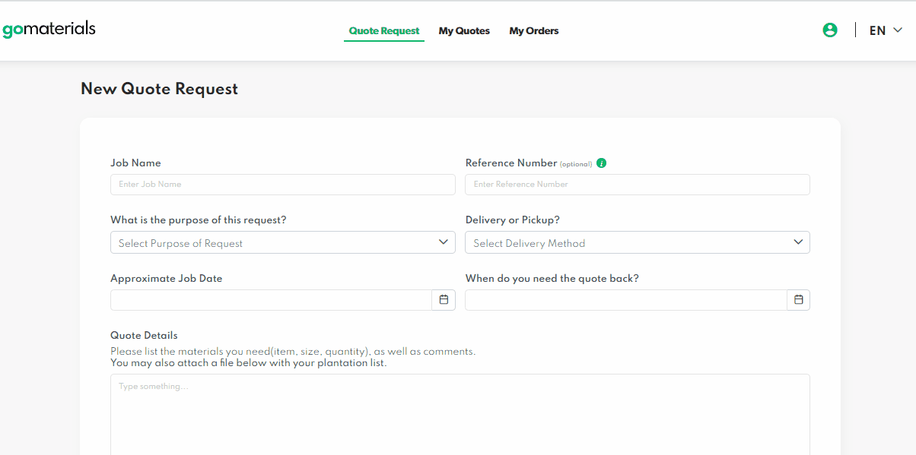Switch to the My Quotes tab

[464, 31]
